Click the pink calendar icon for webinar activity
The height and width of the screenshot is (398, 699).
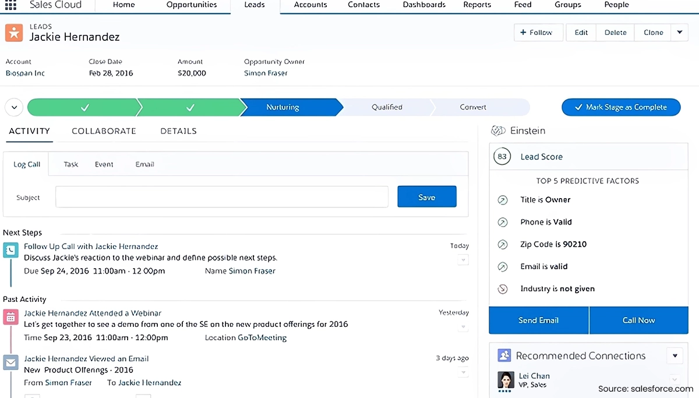(11, 317)
